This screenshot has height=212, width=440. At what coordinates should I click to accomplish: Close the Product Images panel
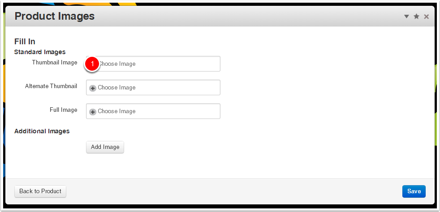426,17
